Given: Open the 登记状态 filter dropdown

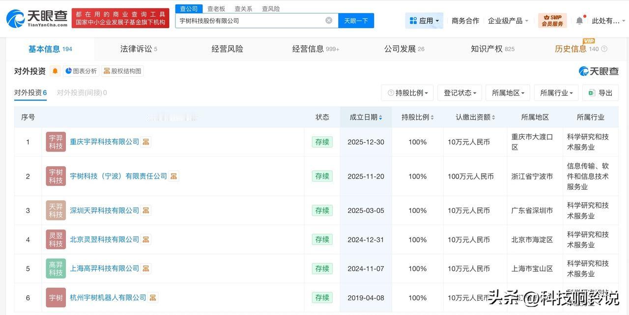Looking at the screenshot, I should pyautogui.click(x=459, y=92).
